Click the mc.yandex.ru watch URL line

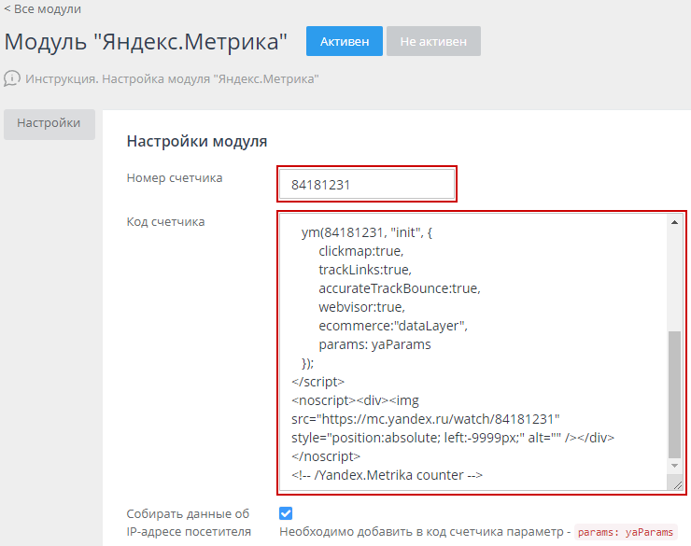425,419
